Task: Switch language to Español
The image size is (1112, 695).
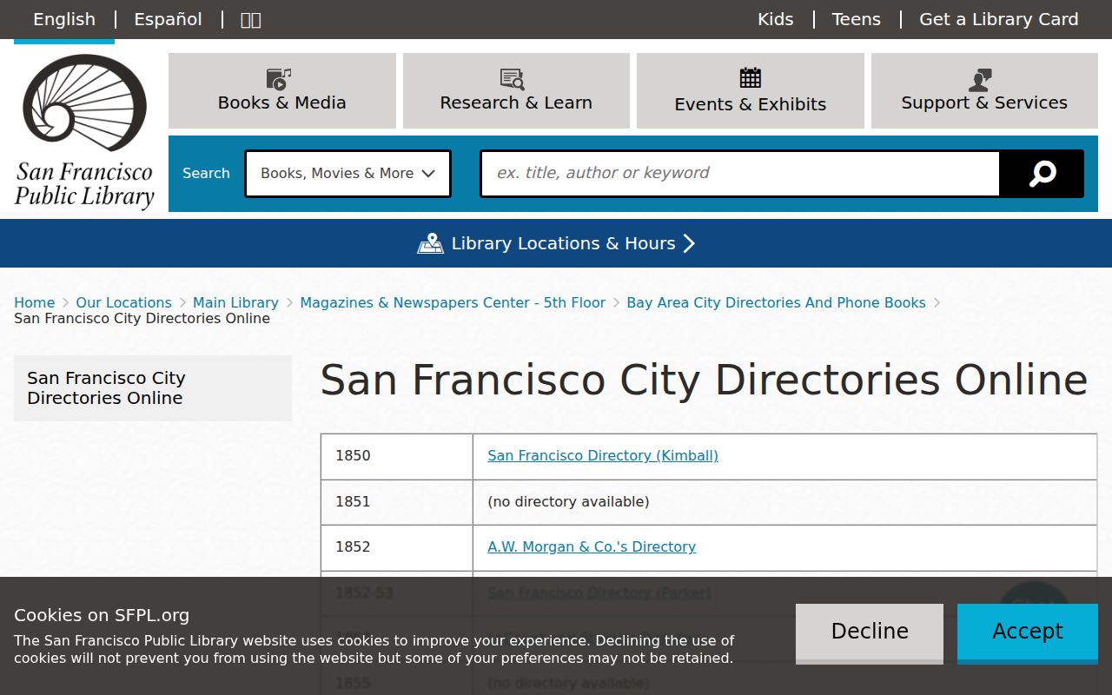Action: coord(168,19)
